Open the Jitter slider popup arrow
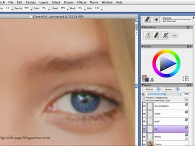The height and width of the screenshot is (146, 195). [x=102, y=9]
